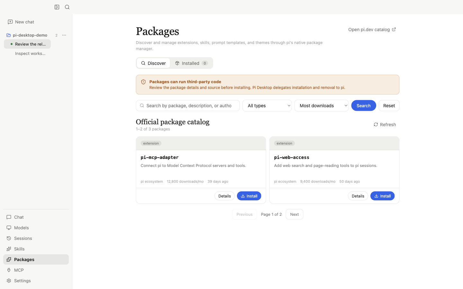Open the Sessions section label
Image resolution: width=463 pixels, height=289 pixels.
point(23,238)
